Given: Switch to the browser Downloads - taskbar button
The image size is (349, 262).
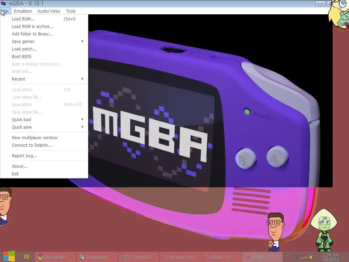Looking at the screenshot, I should [x=55, y=257].
